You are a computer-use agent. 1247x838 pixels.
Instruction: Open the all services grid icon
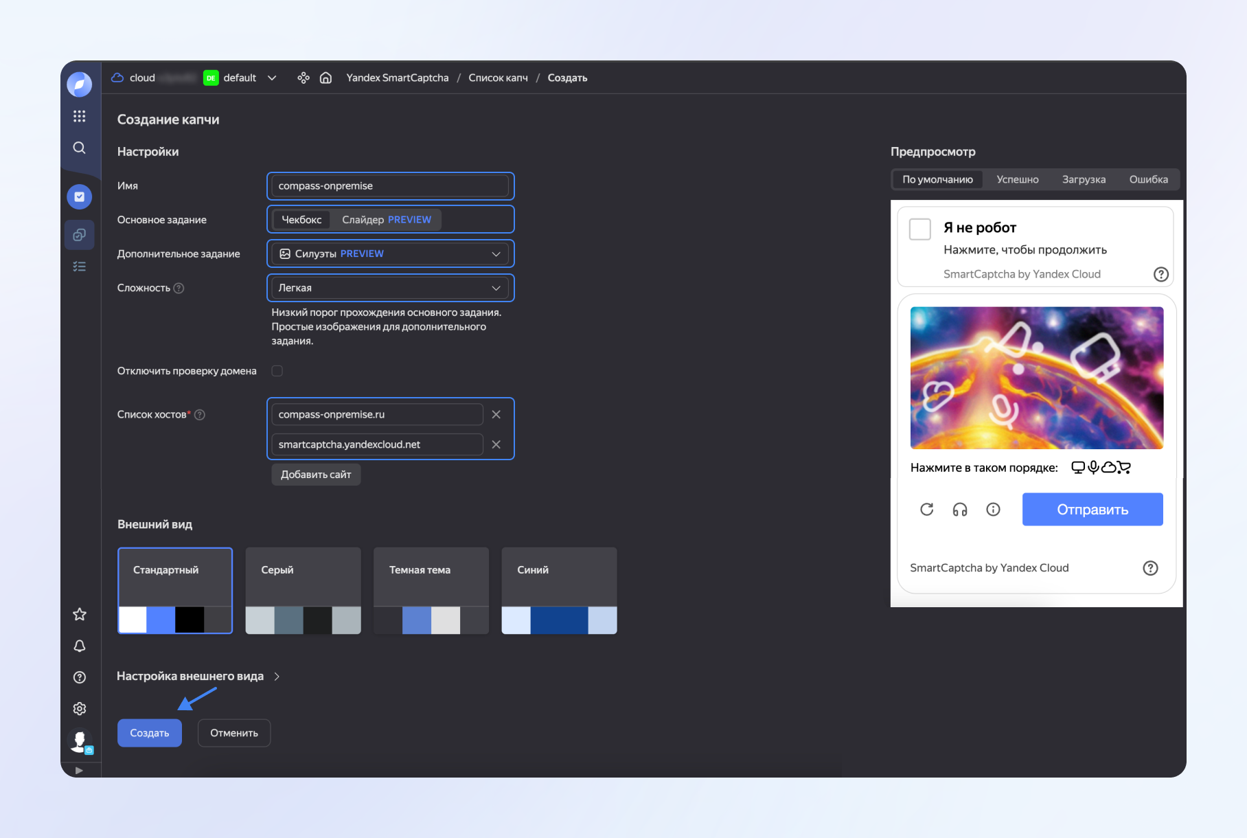coord(80,116)
